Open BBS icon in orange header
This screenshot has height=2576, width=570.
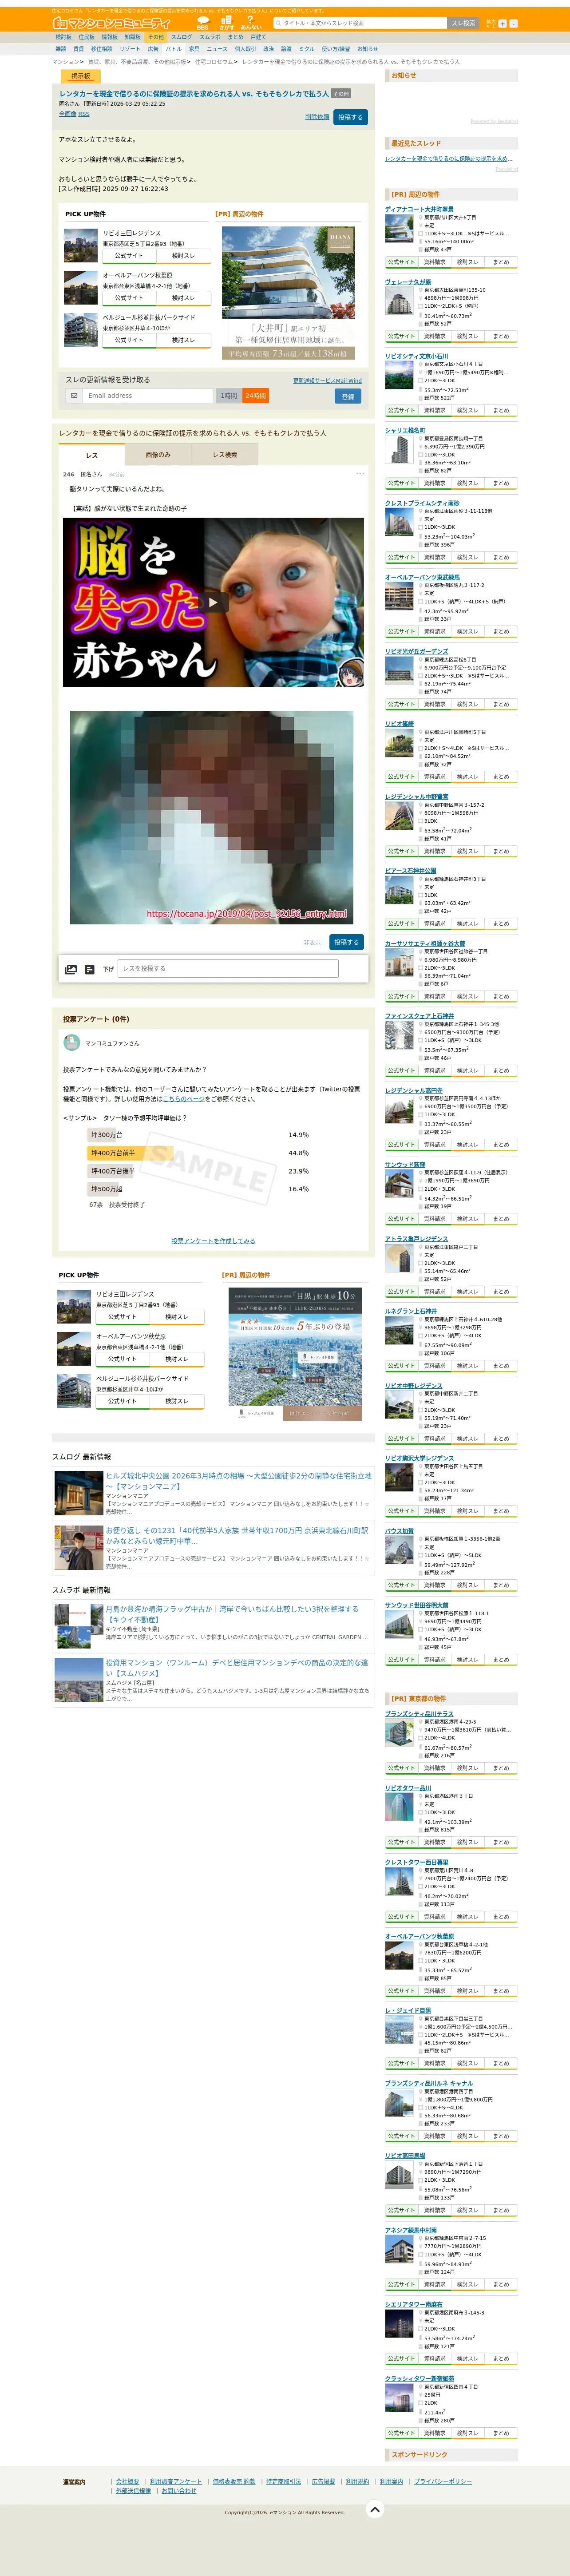(x=203, y=22)
